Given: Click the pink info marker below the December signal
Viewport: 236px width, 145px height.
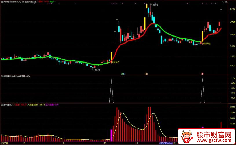Looking at the screenshot, I should pyautogui.click(x=202, y=74).
